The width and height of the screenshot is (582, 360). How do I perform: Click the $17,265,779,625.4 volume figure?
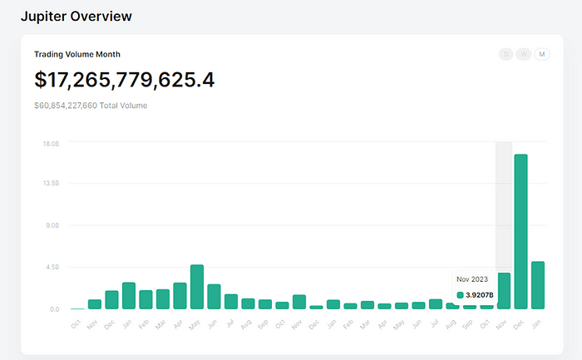(x=125, y=80)
